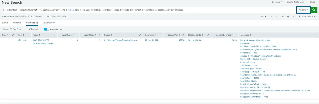The width and height of the screenshot is (319, 104).
Task: Switch to the Patterns tab
Action: [17, 23]
